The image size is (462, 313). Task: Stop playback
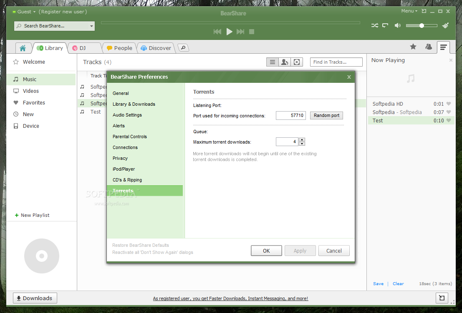(x=252, y=32)
